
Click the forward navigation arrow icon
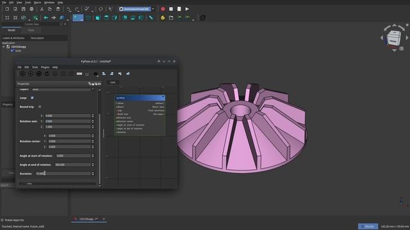click(54, 18)
